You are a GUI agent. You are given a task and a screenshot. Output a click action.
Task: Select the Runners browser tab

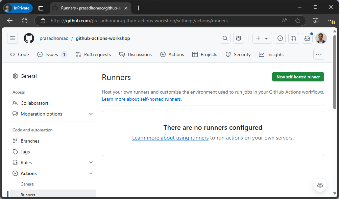pyautogui.click(x=91, y=8)
